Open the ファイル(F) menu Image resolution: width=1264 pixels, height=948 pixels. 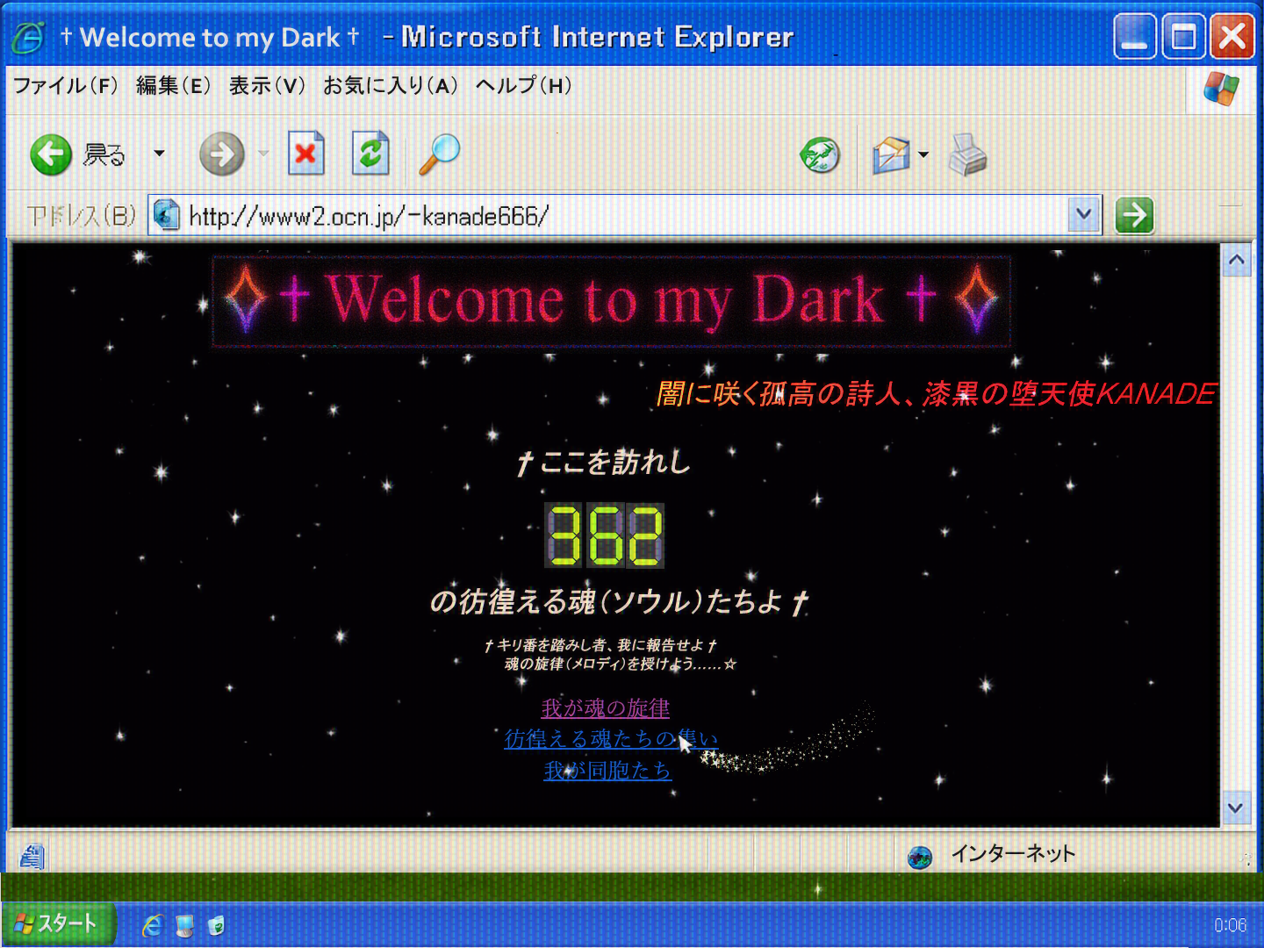pyautogui.click(x=65, y=85)
